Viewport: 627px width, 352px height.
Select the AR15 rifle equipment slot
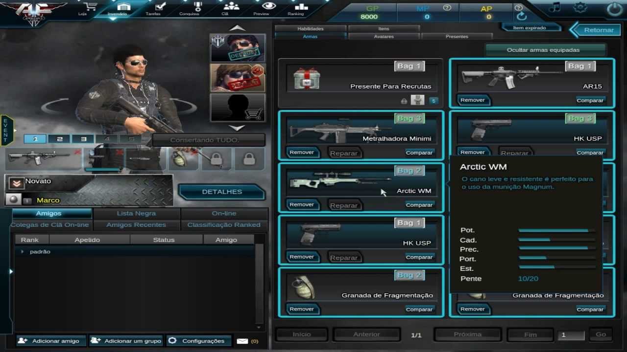click(43, 159)
